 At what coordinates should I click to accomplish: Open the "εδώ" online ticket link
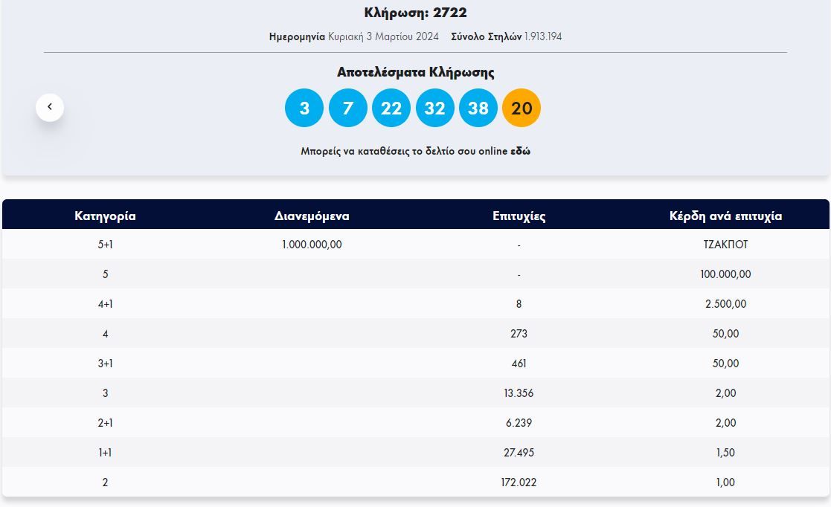[520, 151]
